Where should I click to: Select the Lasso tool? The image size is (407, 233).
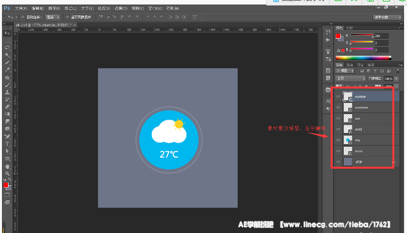pyautogui.click(x=7, y=48)
